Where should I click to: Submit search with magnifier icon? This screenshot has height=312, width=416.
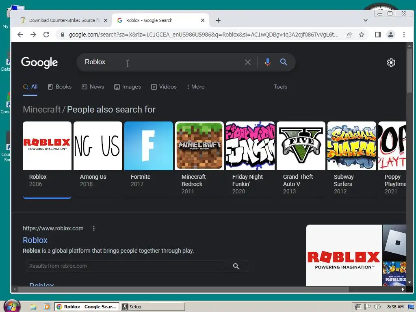284,62
